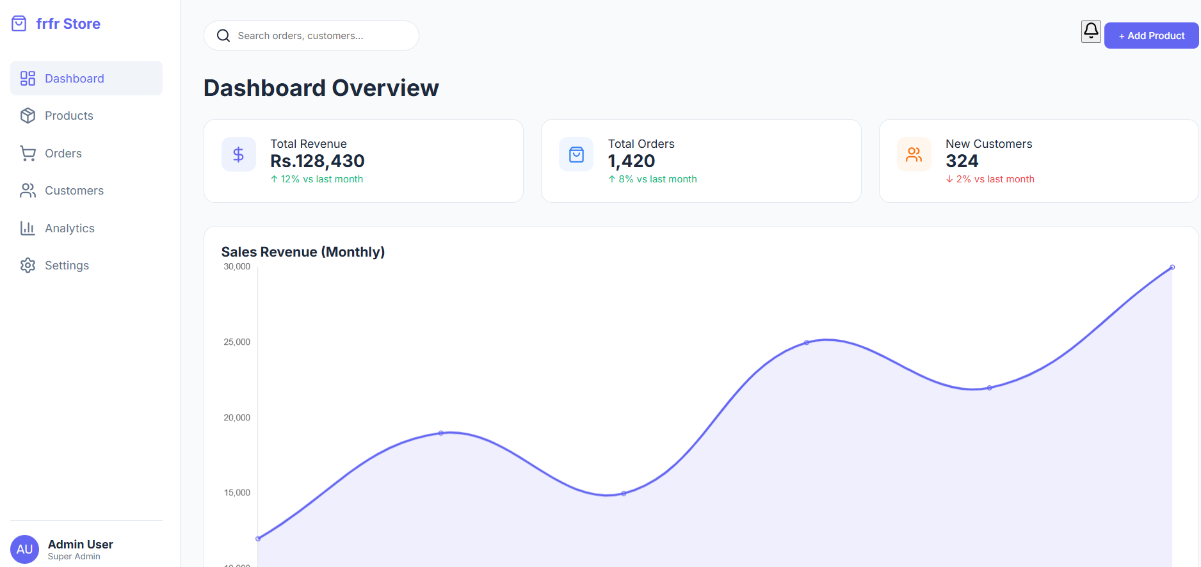
Task: Open the Orders section
Action: click(86, 154)
